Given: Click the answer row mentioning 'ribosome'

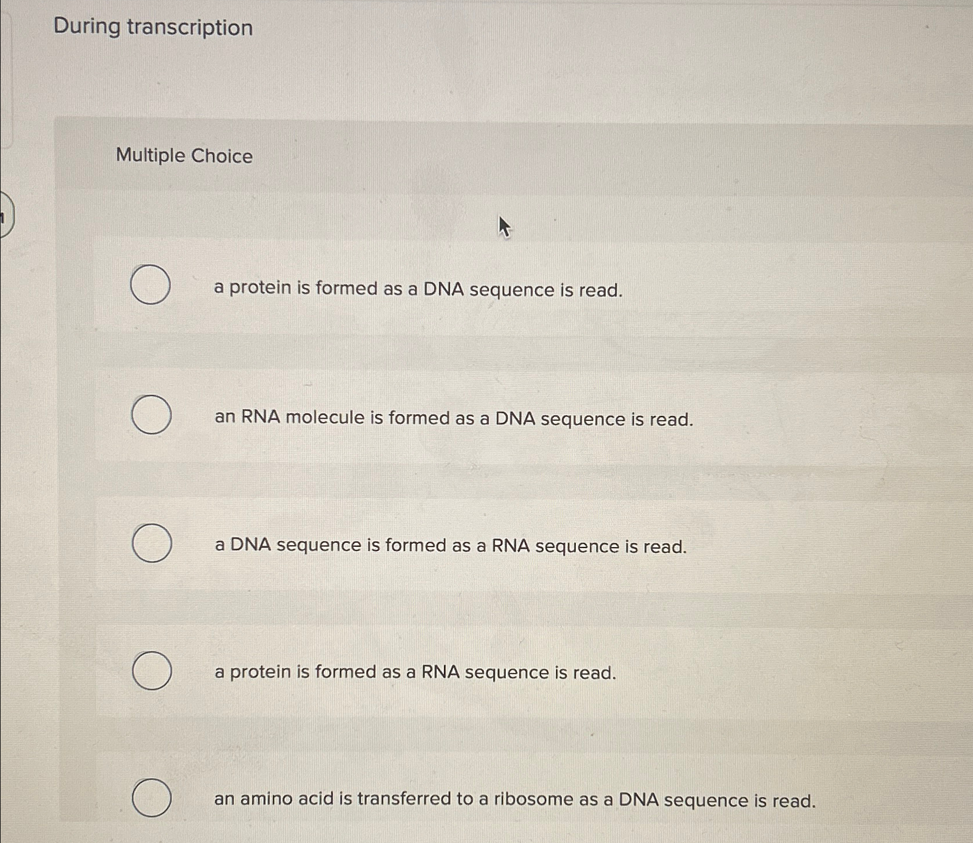Looking at the screenshot, I should (x=515, y=800).
